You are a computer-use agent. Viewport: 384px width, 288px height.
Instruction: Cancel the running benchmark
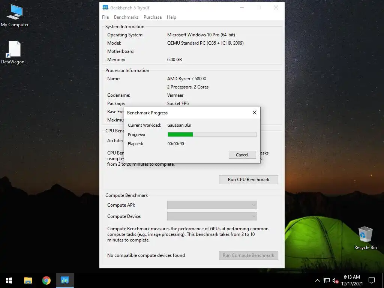tap(242, 155)
